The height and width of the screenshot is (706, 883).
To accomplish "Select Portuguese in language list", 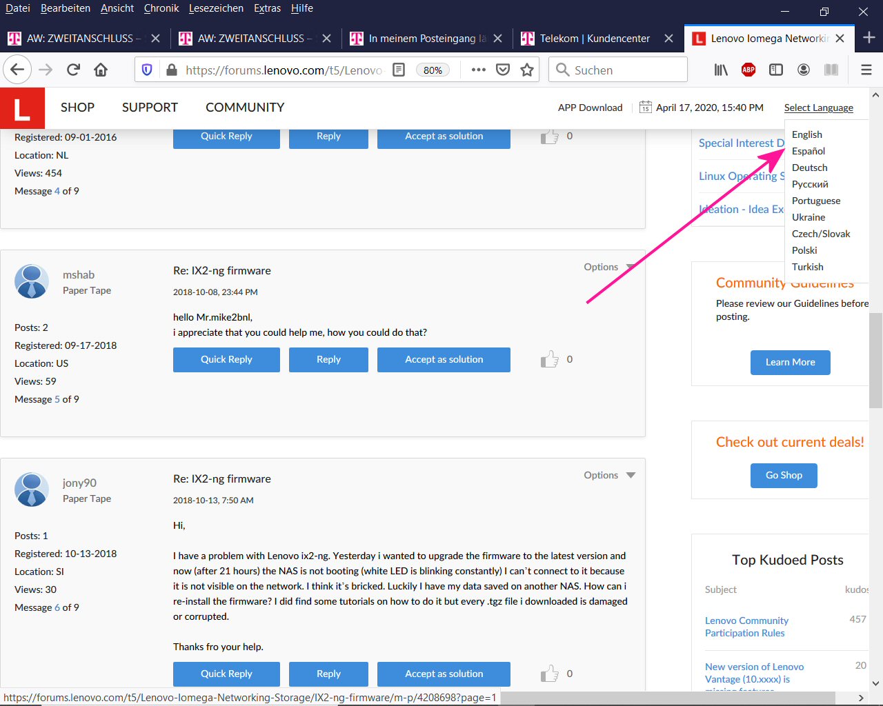I will pos(816,201).
